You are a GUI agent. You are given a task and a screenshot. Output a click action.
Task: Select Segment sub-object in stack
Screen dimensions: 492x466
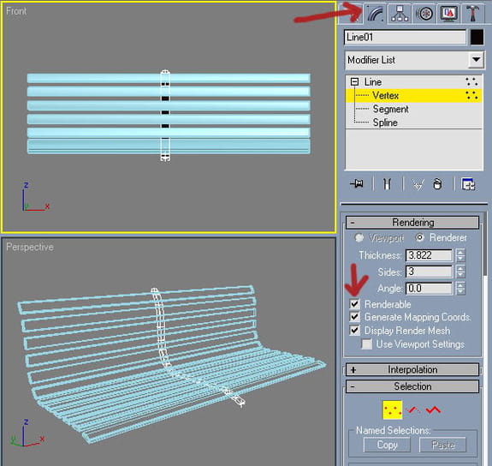(390, 109)
